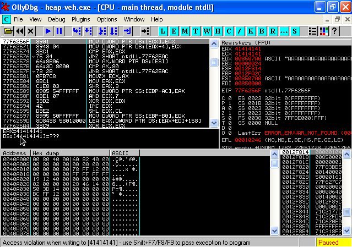Click the Step into toolbar icon

coord(77,31)
